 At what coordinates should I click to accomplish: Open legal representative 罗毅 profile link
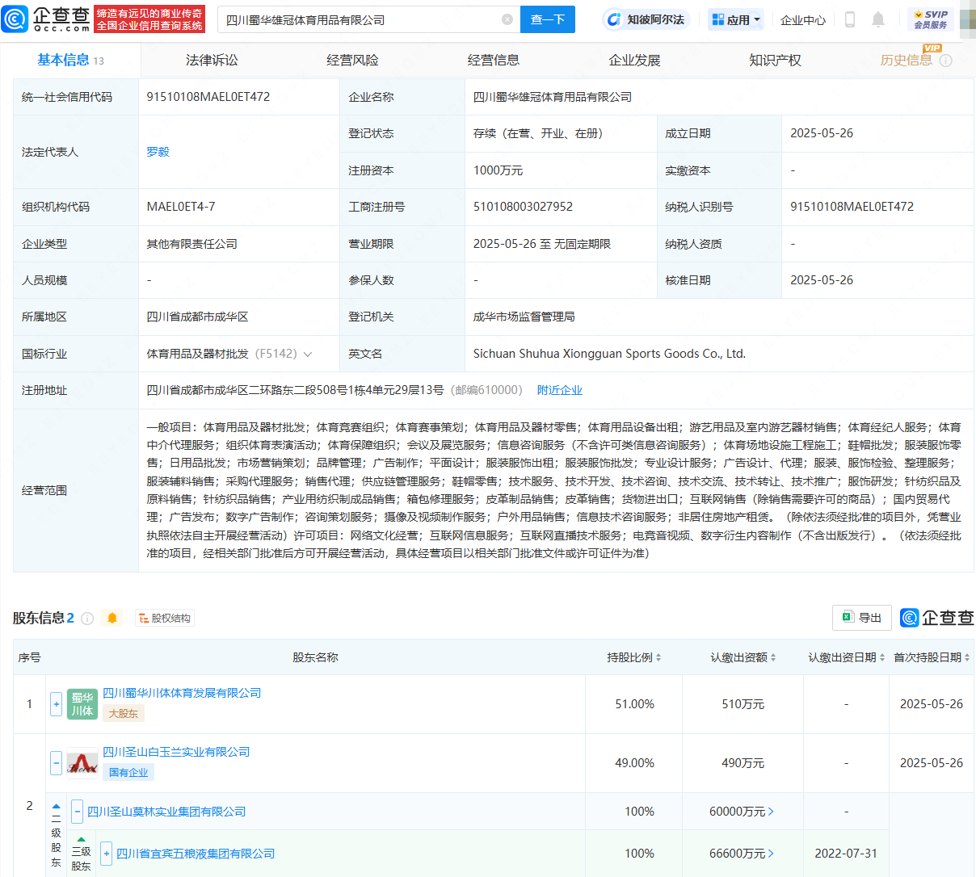(x=158, y=152)
